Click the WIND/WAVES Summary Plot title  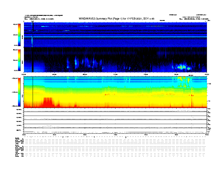pyautogui.click(x=117, y=19)
